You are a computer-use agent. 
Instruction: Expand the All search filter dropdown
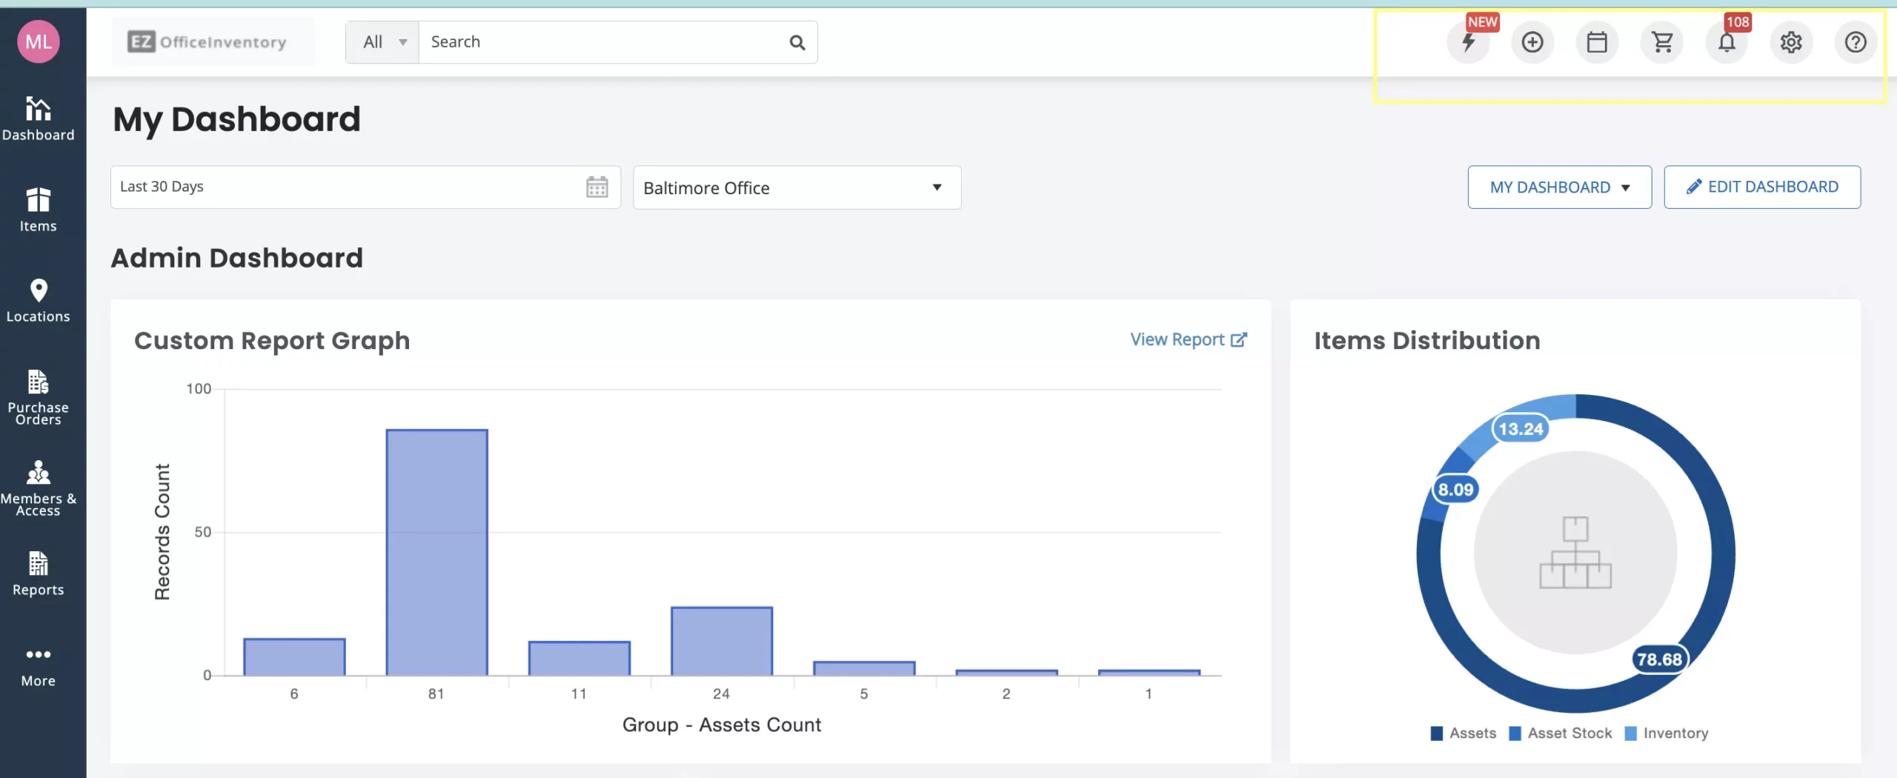383,42
